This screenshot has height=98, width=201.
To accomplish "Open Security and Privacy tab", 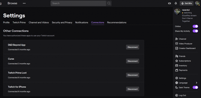I will pos(62,23).
